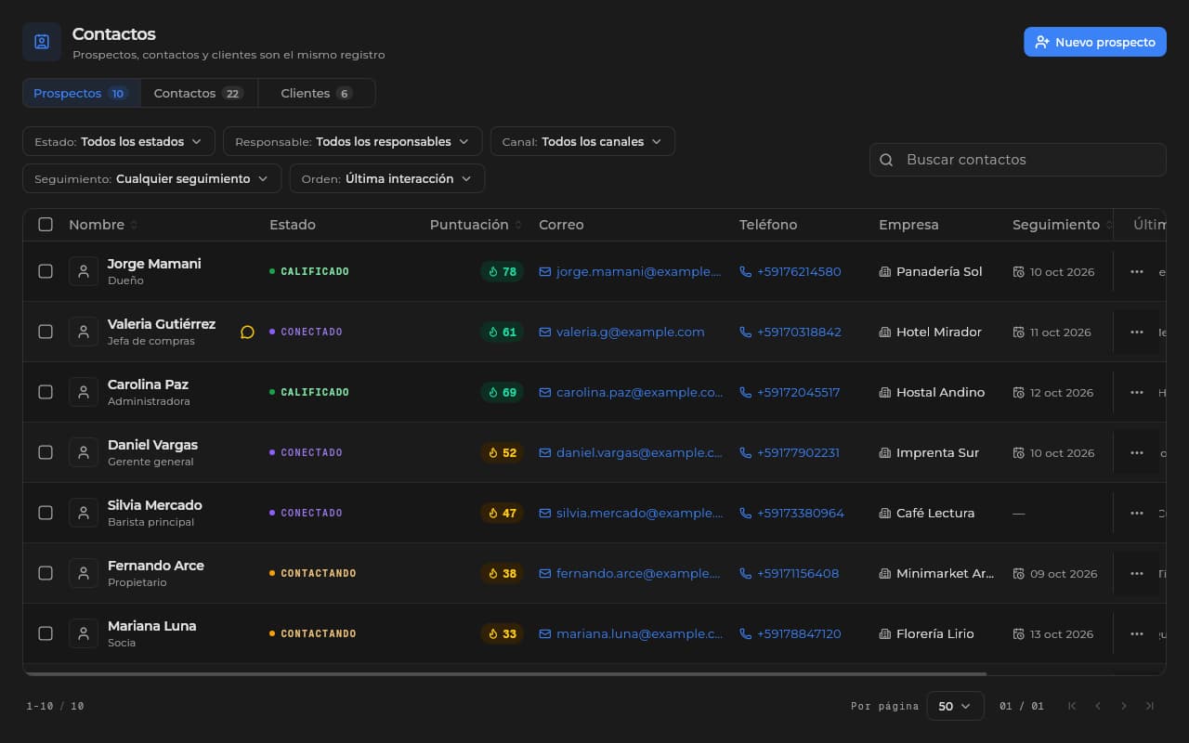Change the Orden sorting dropdown

click(387, 178)
